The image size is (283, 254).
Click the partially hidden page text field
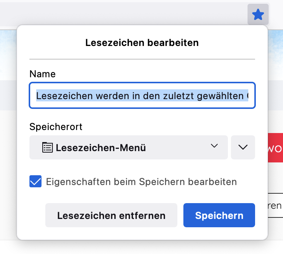tap(275, 205)
